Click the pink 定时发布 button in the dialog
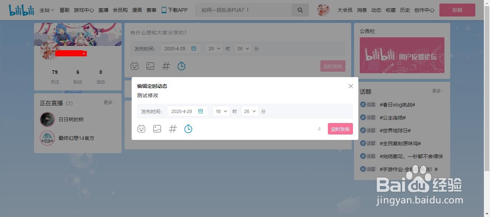This screenshot has width=490, height=217. tap(340, 129)
